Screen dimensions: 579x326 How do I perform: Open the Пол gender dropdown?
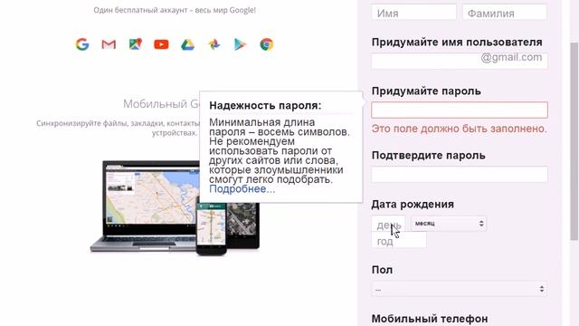pyautogui.click(x=460, y=289)
